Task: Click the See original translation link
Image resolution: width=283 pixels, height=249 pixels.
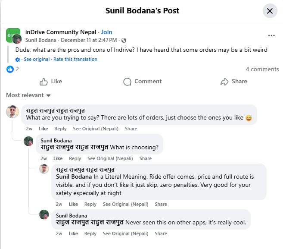Action: tap(37, 60)
